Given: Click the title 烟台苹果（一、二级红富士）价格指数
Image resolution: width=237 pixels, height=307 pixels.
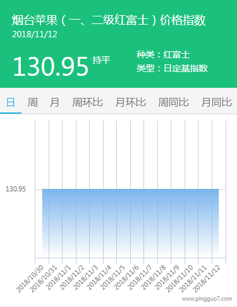Looking at the screenshot, I should pyautogui.click(x=109, y=20).
